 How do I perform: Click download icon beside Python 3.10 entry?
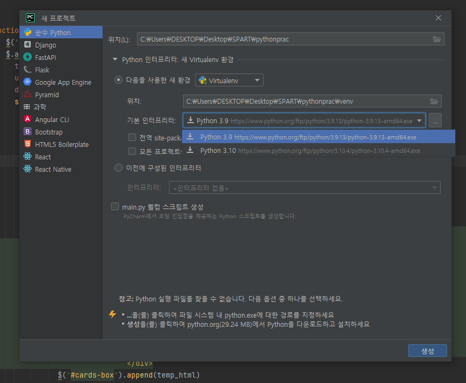[x=190, y=150]
